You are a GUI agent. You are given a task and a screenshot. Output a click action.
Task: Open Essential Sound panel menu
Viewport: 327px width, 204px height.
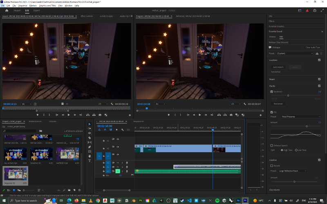[x=322, y=32]
